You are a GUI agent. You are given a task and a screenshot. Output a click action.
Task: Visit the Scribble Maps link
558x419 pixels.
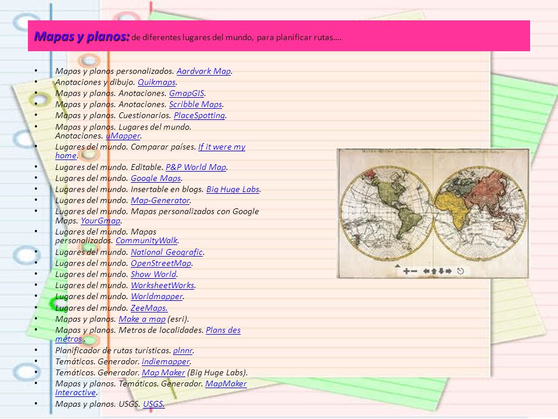pyautogui.click(x=195, y=104)
